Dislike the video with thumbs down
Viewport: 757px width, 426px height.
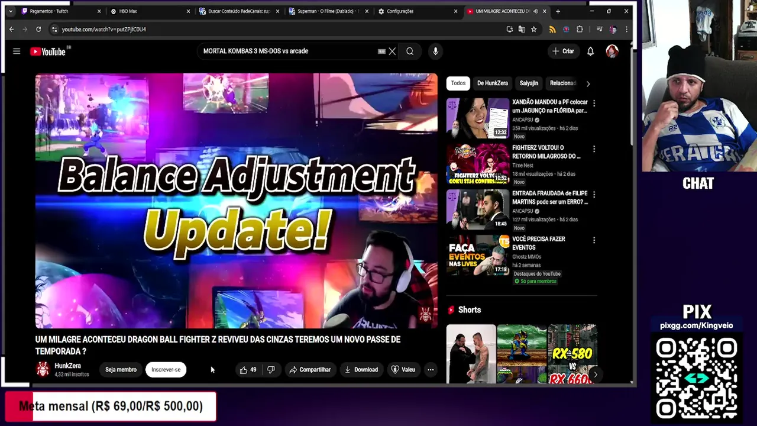coord(271,370)
